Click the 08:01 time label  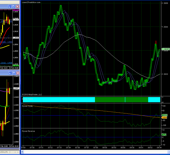pos(141,148)
